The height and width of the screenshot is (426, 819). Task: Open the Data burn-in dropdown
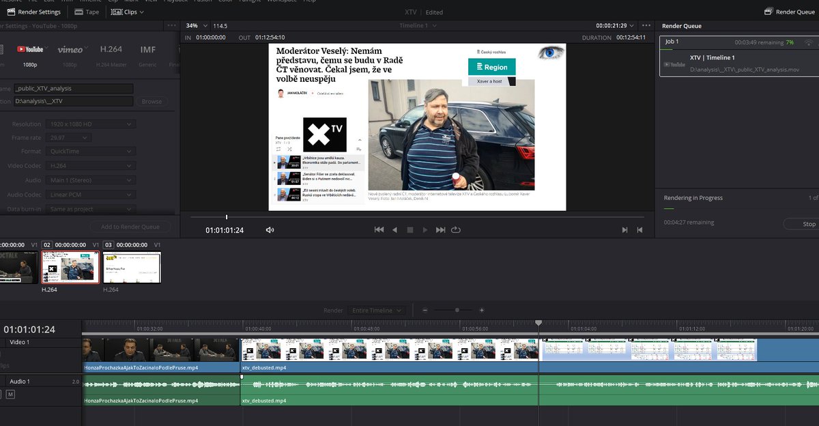pyautogui.click(x=90, y=209)
